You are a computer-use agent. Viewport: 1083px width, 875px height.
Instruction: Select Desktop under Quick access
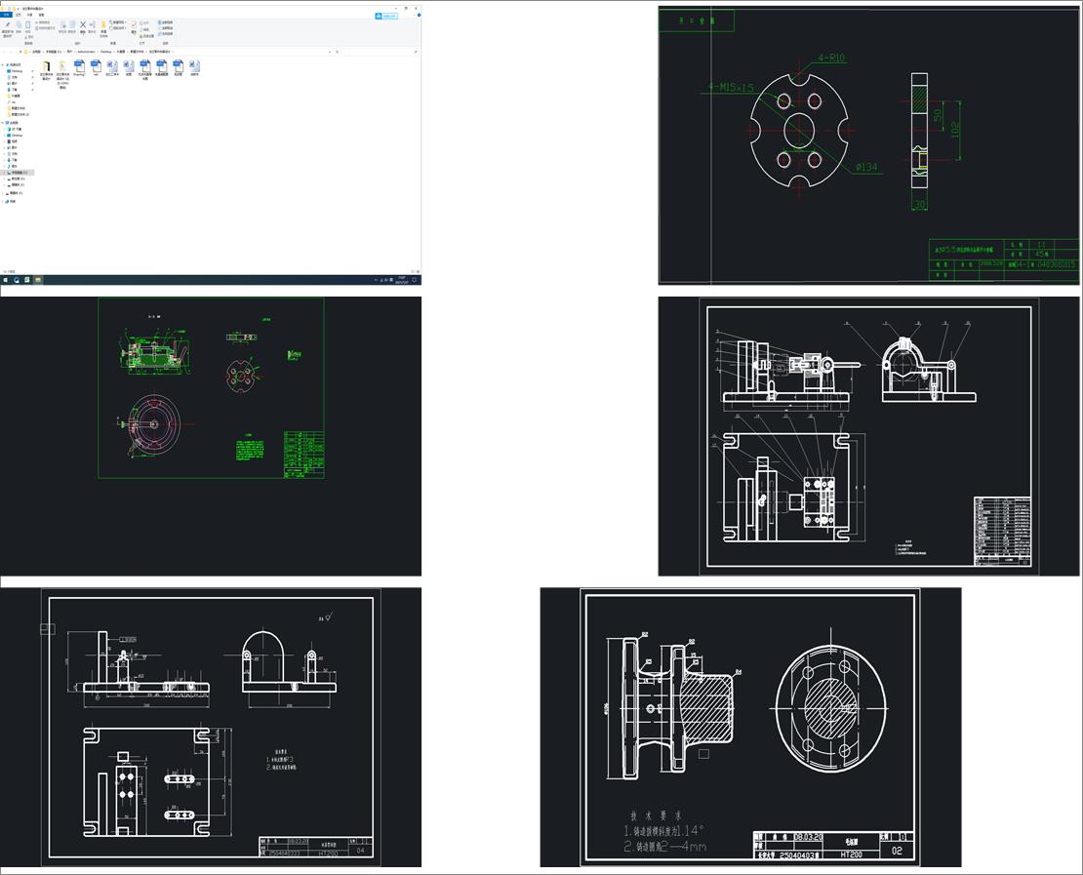14,71
